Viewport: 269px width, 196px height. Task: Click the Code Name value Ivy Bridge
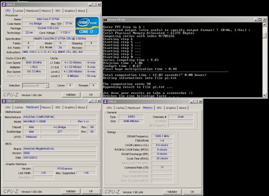pyautogui.click(x=35, y=23)
